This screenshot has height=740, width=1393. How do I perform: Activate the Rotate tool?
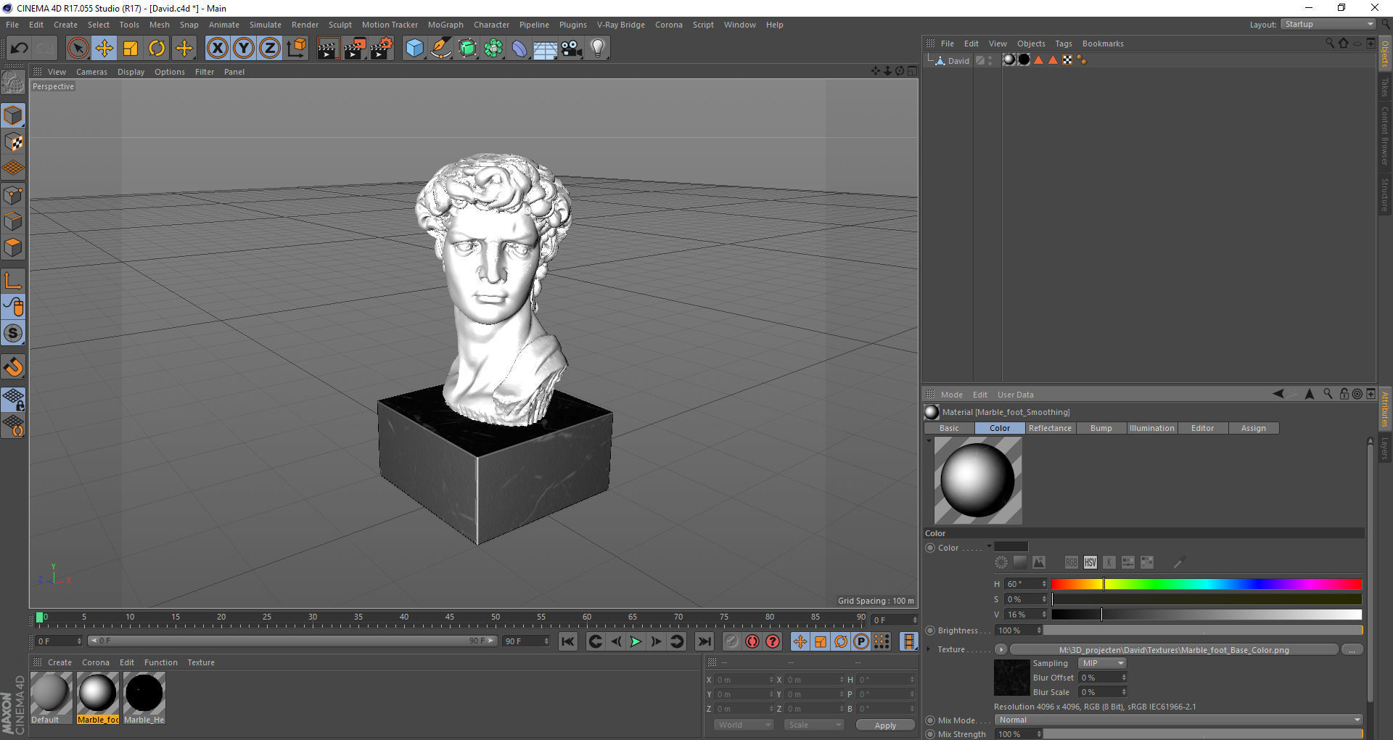click(157, 49)
